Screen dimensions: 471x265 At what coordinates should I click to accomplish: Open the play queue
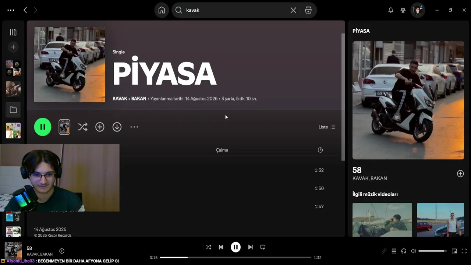[x=394, y=251]
